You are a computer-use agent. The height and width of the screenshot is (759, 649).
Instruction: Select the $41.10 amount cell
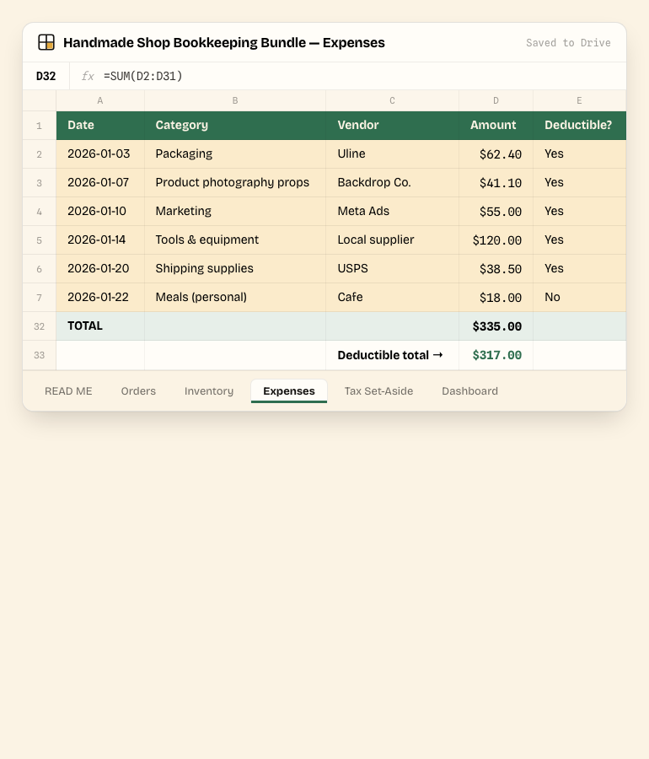click(496, 182)
